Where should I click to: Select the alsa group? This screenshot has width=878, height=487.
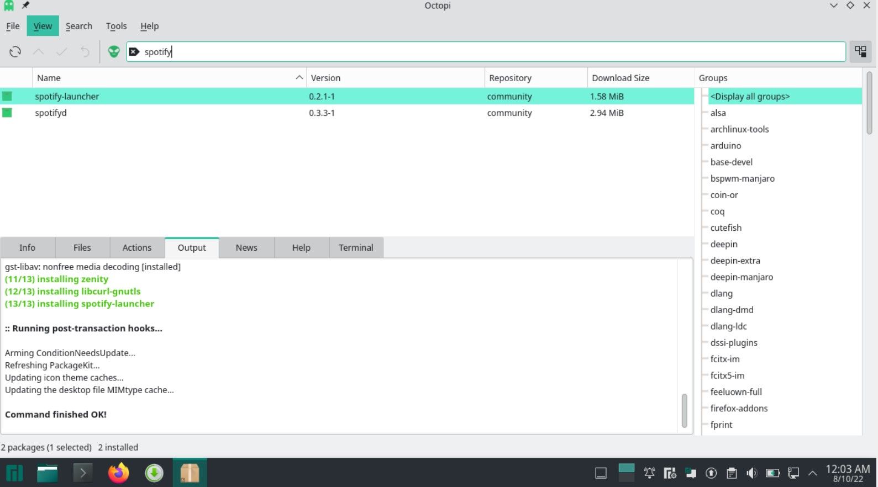(718, 113)
